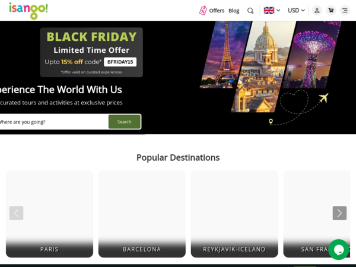Open the Paris destination card
This screenshot has height=267, width=356.
(x=49, y=214)
